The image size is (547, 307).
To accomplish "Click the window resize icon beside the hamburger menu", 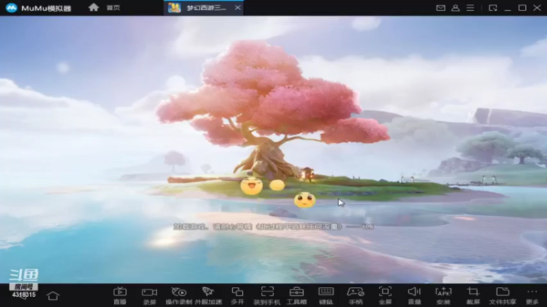I will (x=492, y=8).
